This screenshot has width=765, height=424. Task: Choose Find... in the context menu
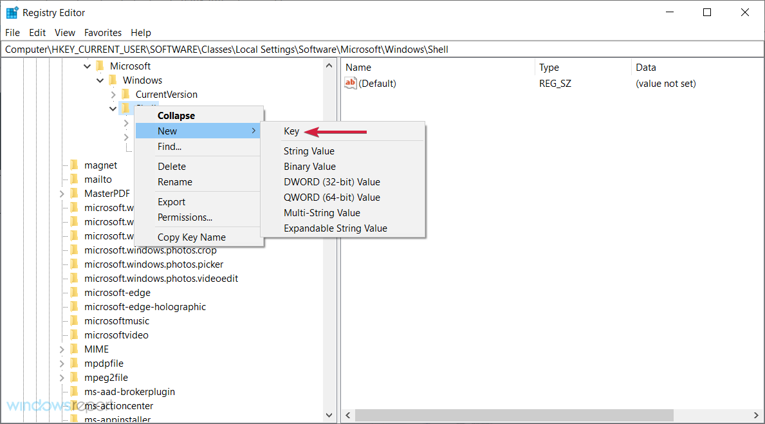pyautogui.click(x=199, y=147)
